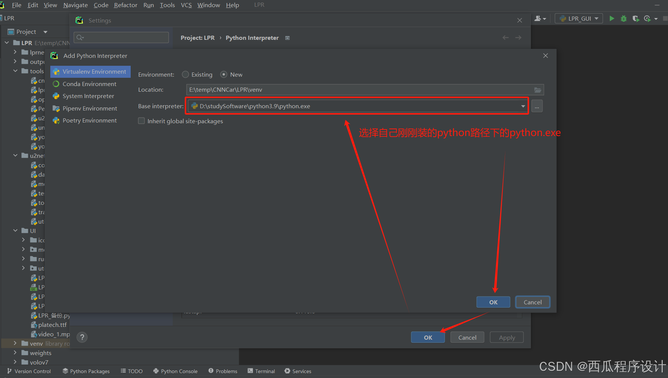Collapse the LPR root project folder
The height and width of the screenshot is (378, 668).
click(x=7, y=43)
